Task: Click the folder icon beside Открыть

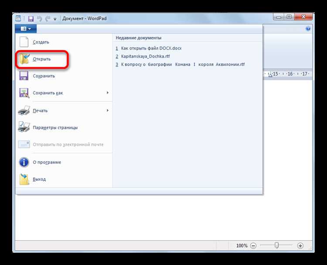Action: pyautogui.click(x=24, y=59)
